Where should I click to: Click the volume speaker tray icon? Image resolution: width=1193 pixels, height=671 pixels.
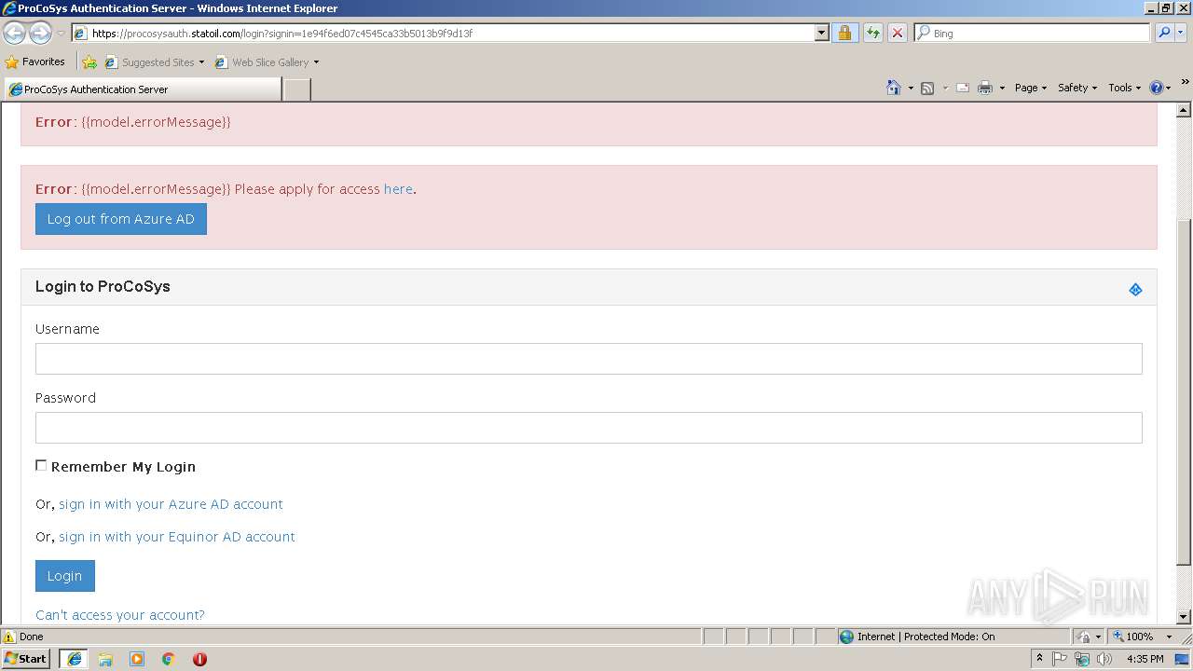click(x=1104, y=659)
